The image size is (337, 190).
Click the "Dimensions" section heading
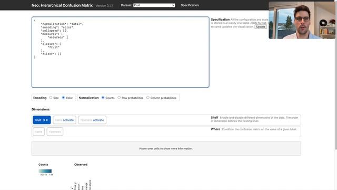[x=41, y=109]
